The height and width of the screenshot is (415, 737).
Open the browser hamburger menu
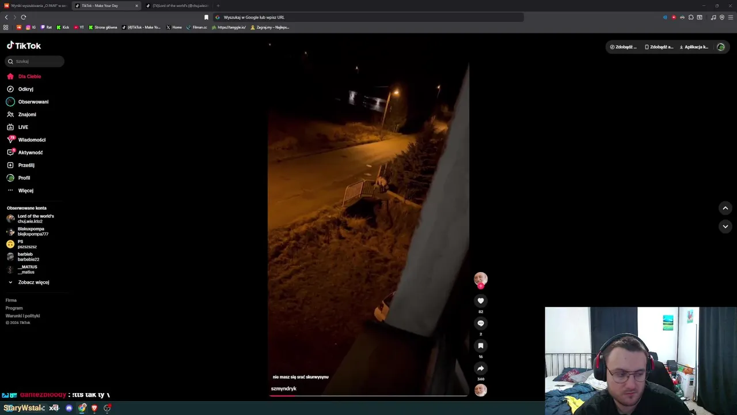(x=731, y=17)
